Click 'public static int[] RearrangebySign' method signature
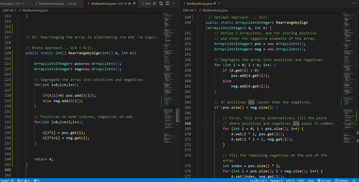This screenshot has height=182, width=359. pos(81,53)
